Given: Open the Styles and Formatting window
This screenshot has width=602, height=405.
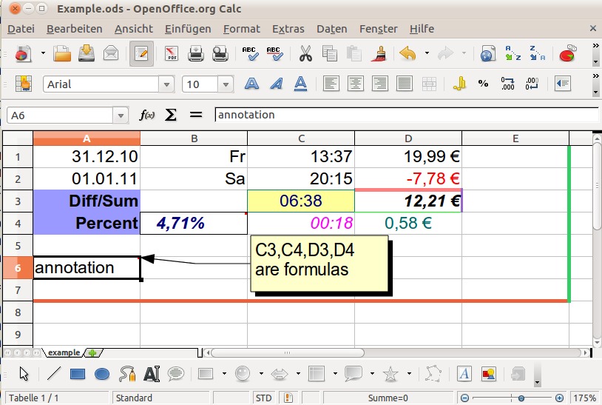Looking at the screenshot, I should [24, 84].
